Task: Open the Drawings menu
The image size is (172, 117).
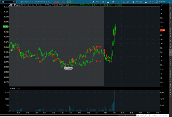Action: [137, 2]
